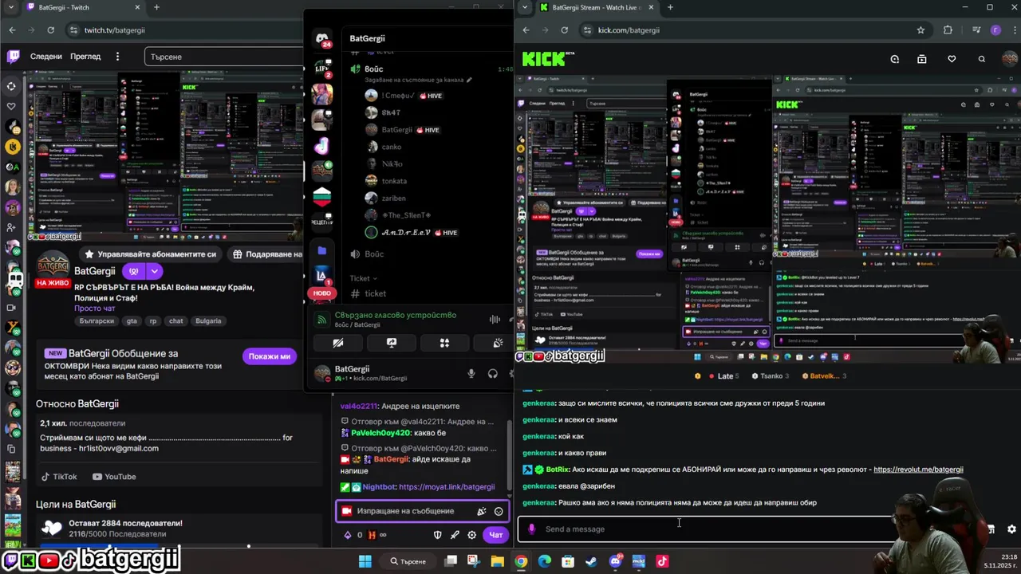Open Kick chat settings gear icon
This screenshot has width=1021, height=574.
(1011, 529)
